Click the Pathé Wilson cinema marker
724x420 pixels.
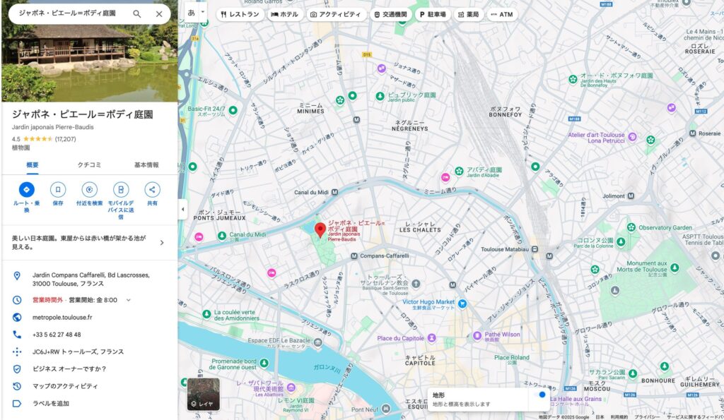click(x=477, y=335)
